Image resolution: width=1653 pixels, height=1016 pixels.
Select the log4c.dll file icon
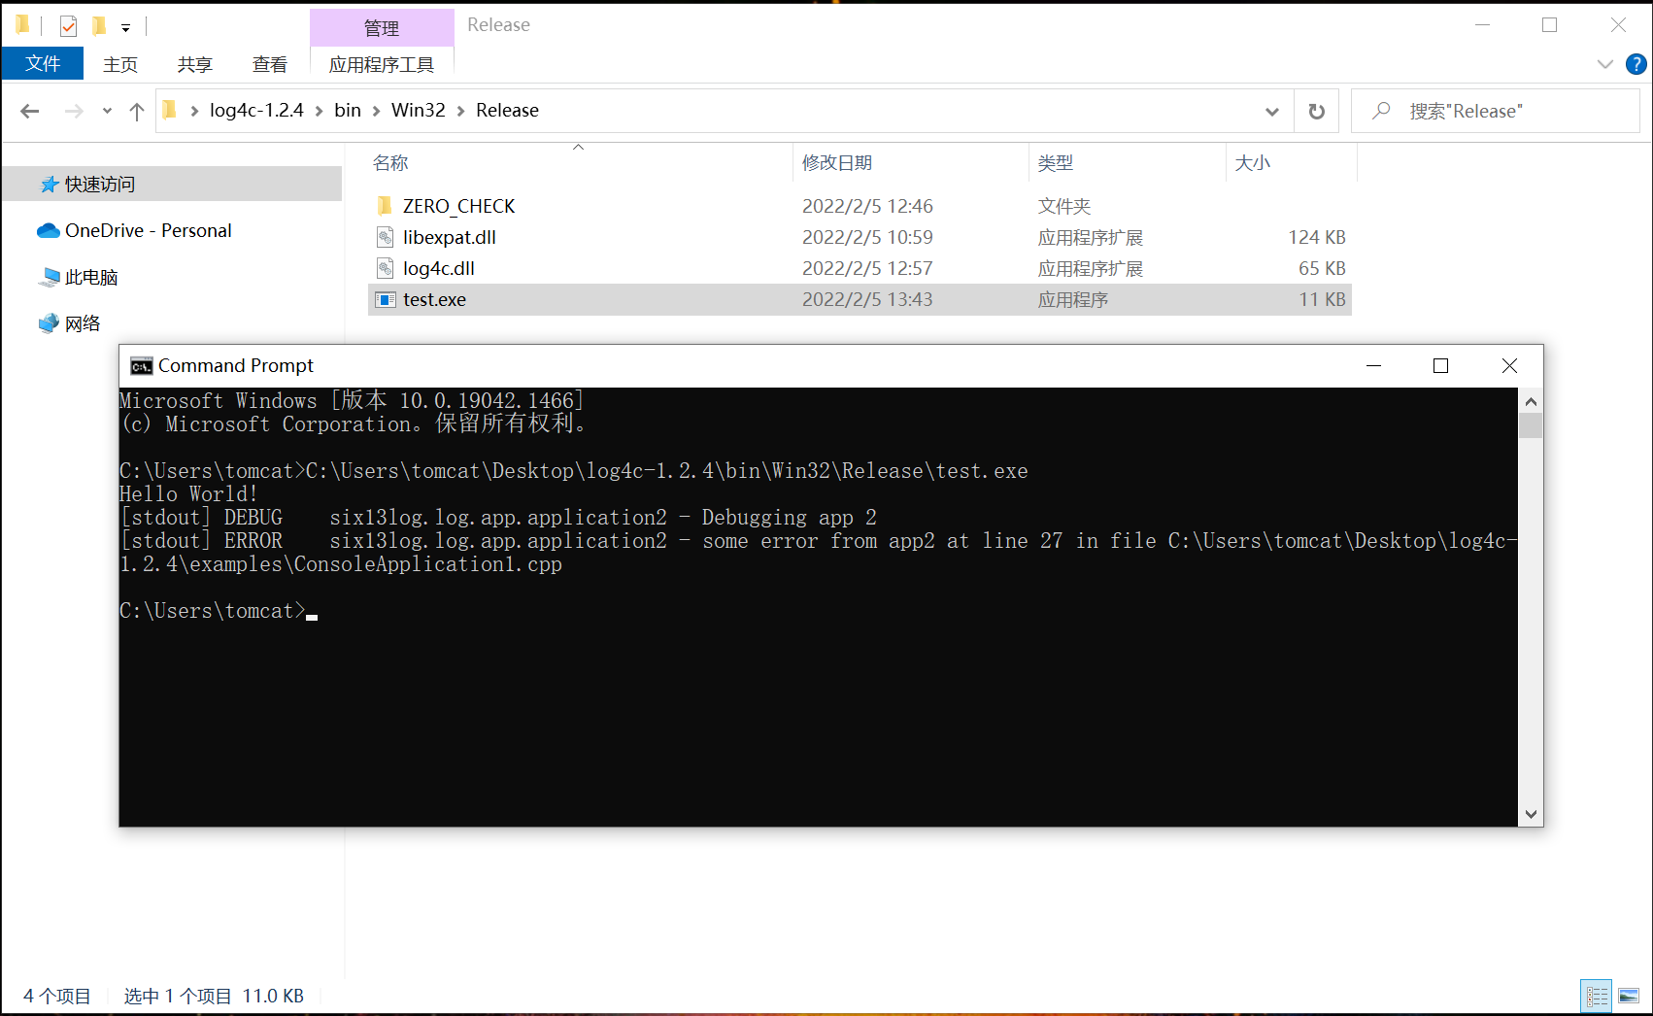coord(386,268)
